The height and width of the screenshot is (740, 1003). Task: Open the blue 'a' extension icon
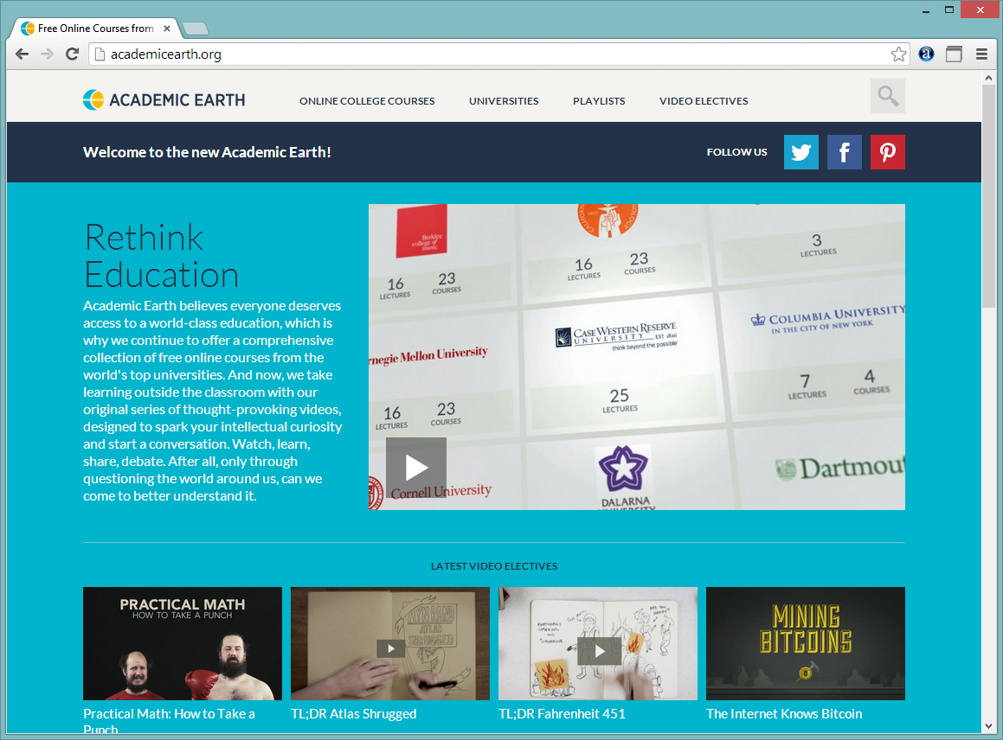pyautogui.click(x=926, y=54)
